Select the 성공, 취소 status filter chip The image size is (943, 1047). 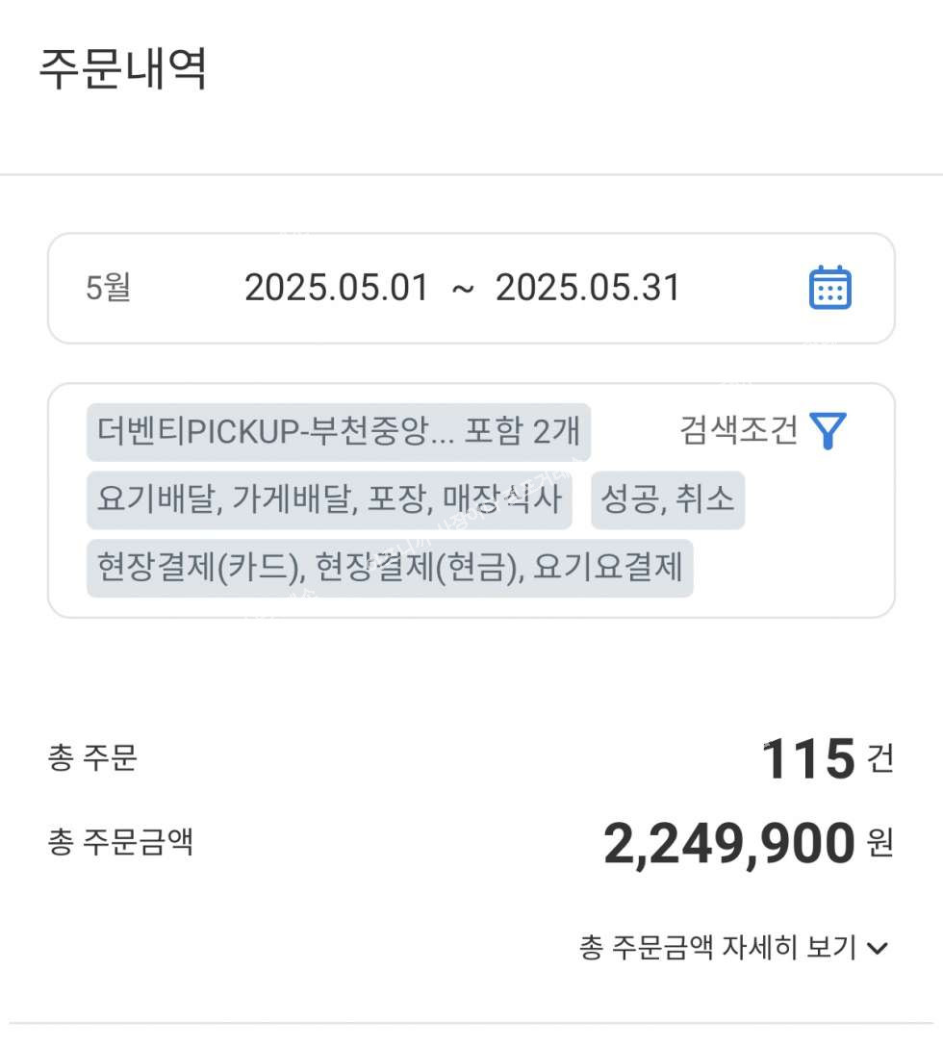[667, 499]
